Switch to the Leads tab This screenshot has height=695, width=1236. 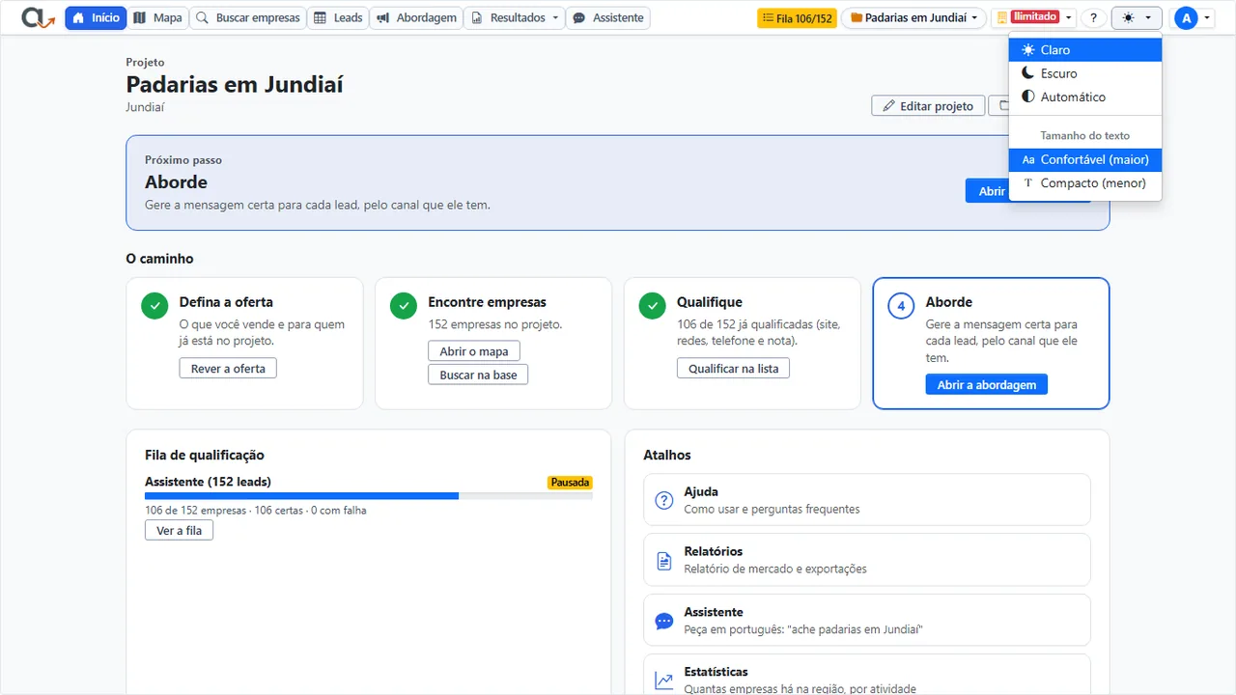tap(338, 17)
